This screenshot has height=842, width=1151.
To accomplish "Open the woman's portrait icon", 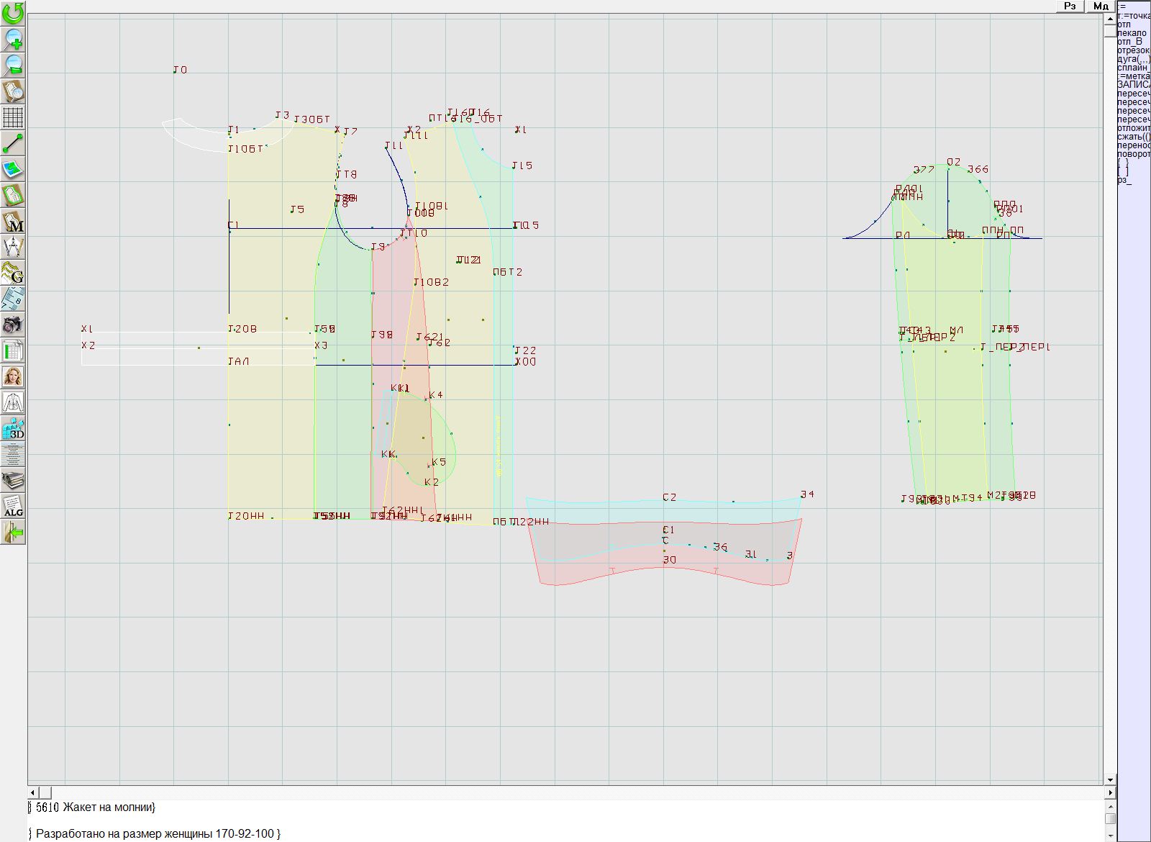I will pyautogui.click(x=13, y=376).
